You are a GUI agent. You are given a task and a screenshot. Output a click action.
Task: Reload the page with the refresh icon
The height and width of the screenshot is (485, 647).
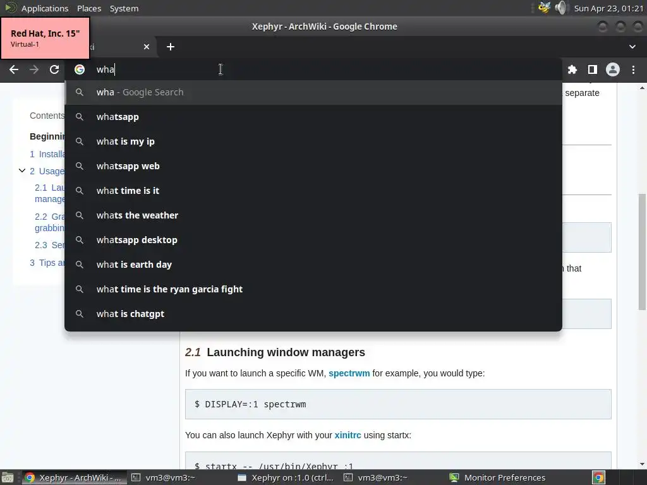click(x=54, y=69)
